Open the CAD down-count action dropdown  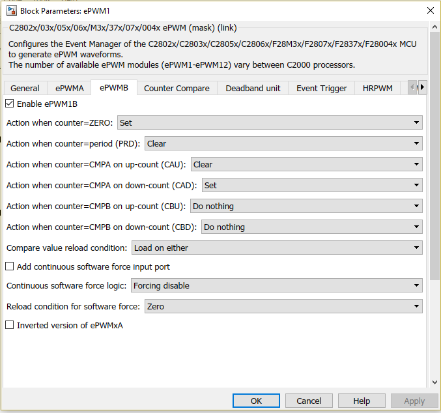click(312, 185)
